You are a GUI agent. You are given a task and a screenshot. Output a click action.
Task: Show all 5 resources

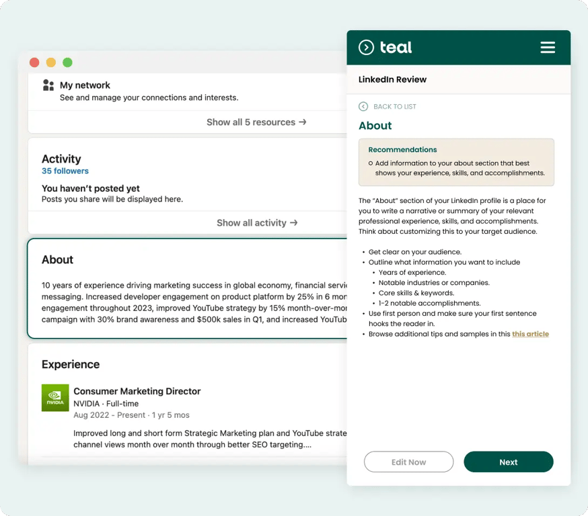[x=256, y=122]
